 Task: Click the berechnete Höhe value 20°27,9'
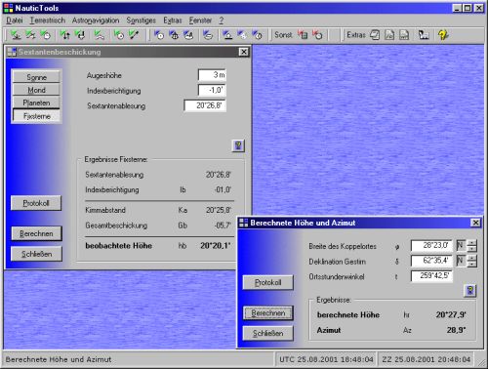click(451, 314)
